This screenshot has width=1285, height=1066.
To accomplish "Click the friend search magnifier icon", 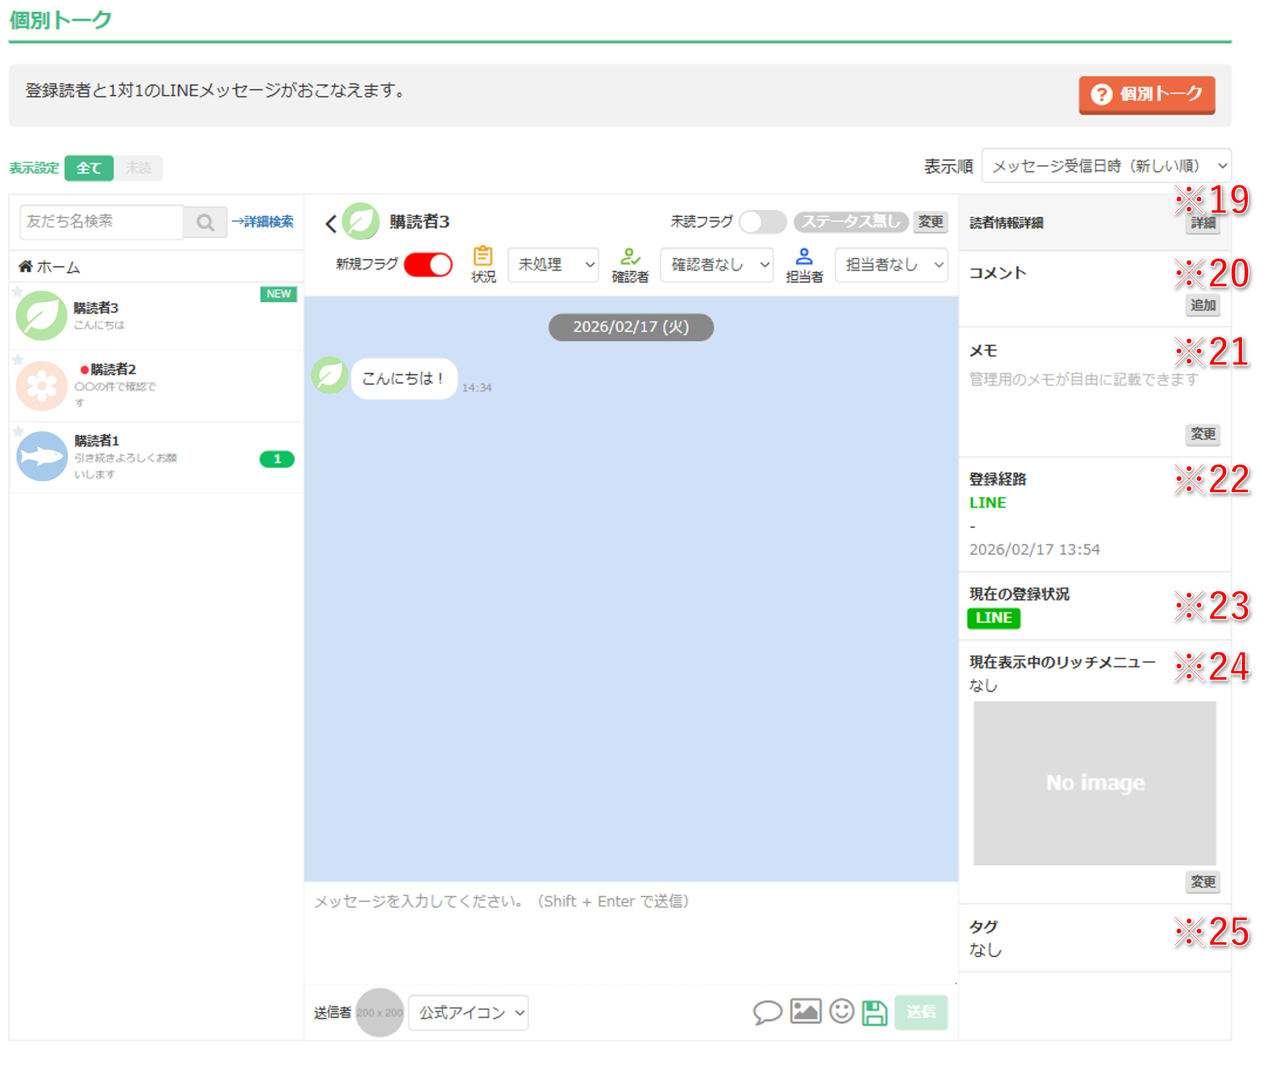I will click(205, 222).
